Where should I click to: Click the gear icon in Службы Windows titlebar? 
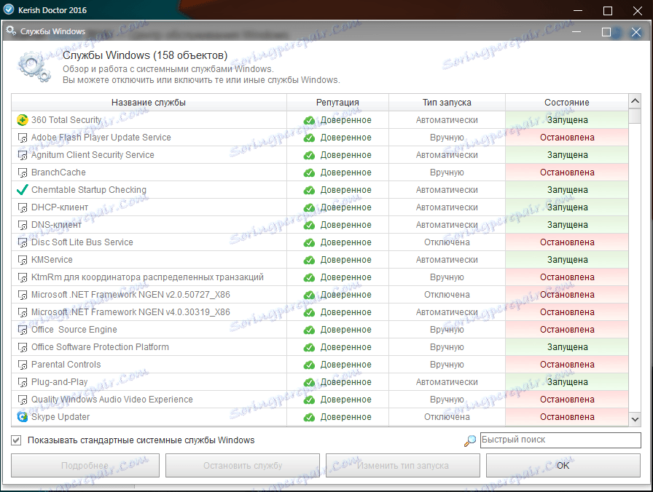(x=11, y=31)
